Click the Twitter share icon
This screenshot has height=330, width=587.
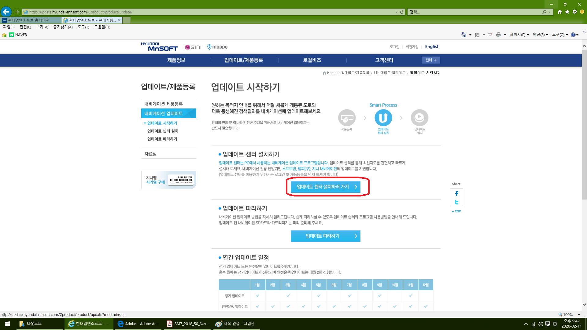point(456,202)
